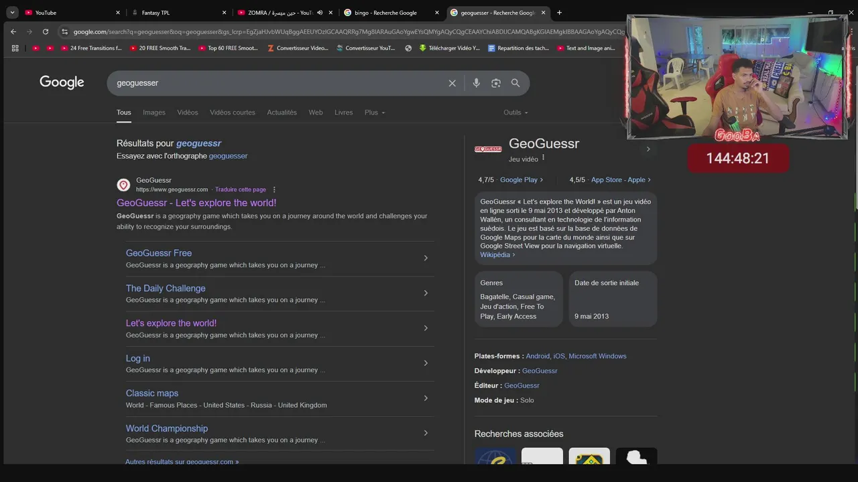Open the Repartition des tach... bookmark
Image resolution: width=858 pixels, height=482 pixels.
[x=519, y=48]
